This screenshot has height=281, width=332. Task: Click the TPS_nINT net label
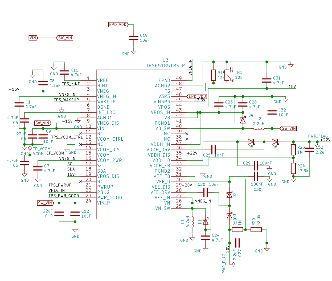pyautogui.click(x=71, y=84)
